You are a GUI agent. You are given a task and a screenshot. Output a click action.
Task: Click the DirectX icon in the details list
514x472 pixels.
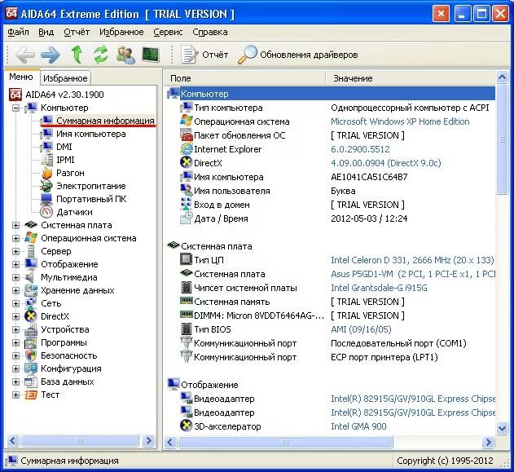point(186,163)
